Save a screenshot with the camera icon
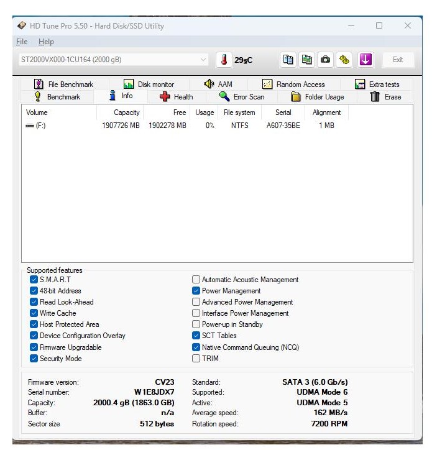 [324, 60]
